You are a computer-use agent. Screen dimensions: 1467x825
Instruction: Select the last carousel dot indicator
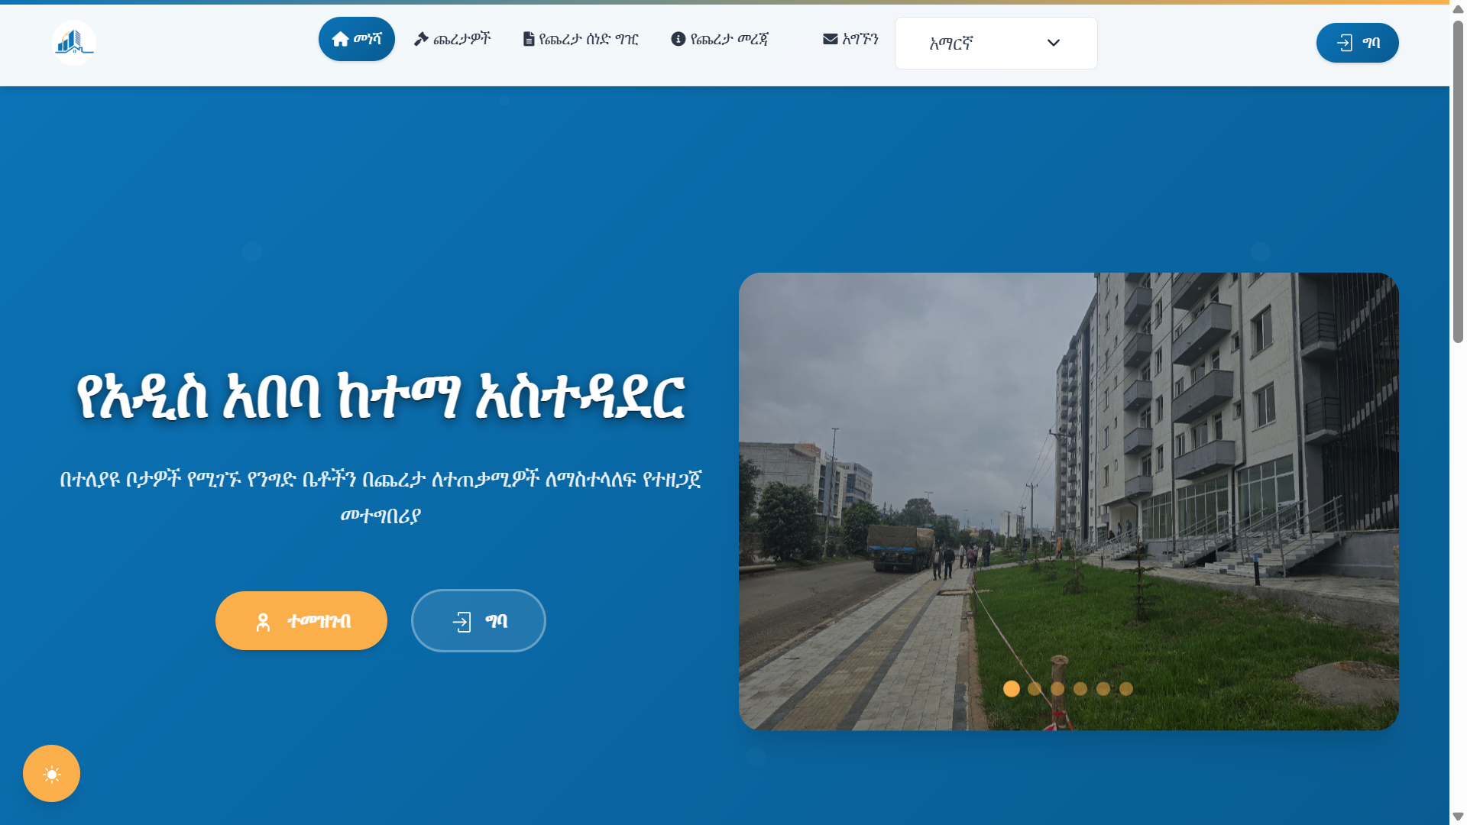(x=1125, y=688)
